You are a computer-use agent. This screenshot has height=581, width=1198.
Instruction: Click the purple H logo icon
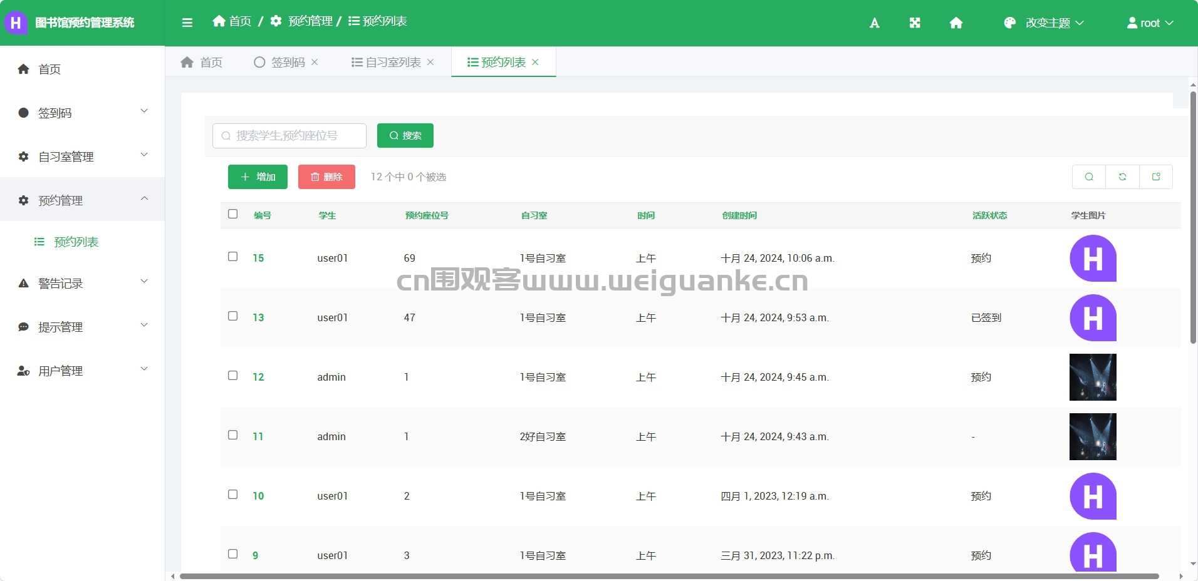click(x=16, y=23)
